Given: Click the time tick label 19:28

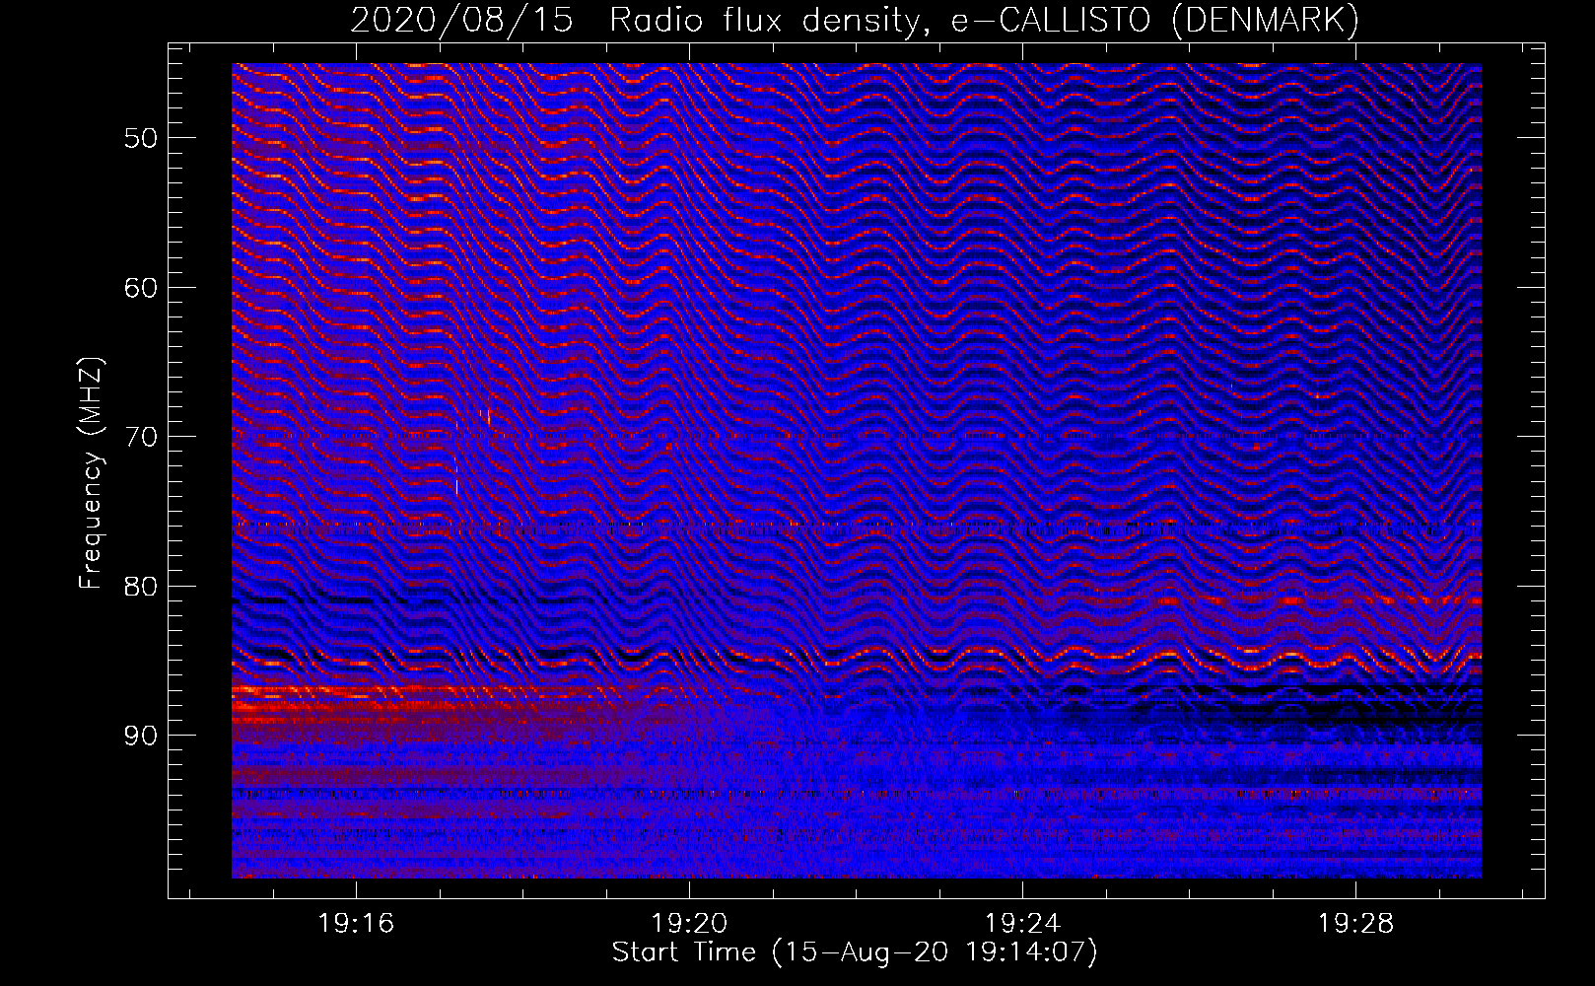Looking at the screenshot, I should 1355,923.
